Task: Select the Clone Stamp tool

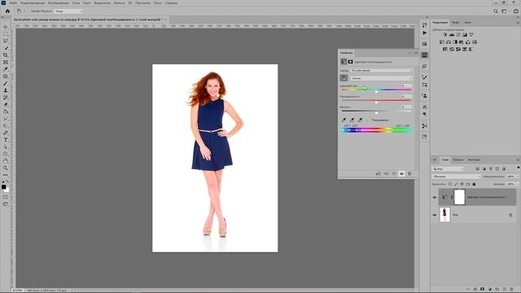Action: pos(6,90)
